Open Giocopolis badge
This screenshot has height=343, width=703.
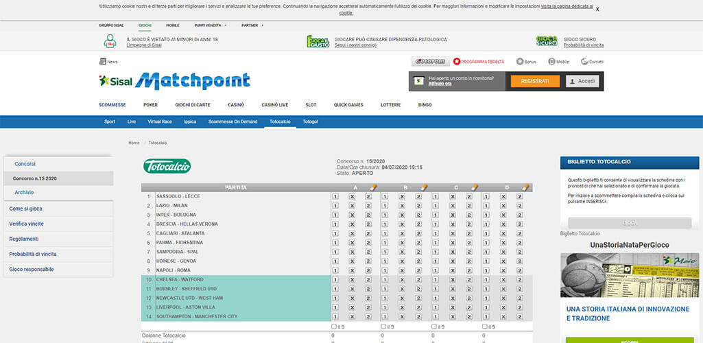(431, 62)
